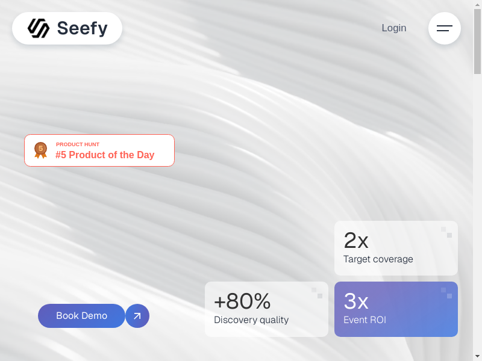Image resolution: width=482 pixels, height=361 pixels.
Task: Click the scrollbar down arrow
Action: (477, 356)
